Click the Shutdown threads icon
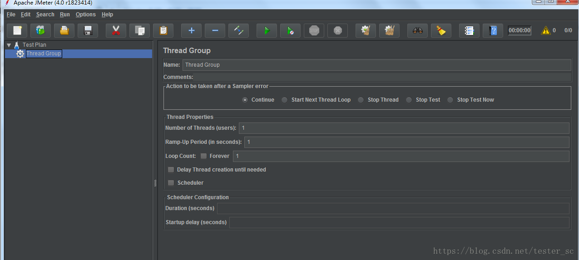The image size is (579, 260). coord(338,30)
